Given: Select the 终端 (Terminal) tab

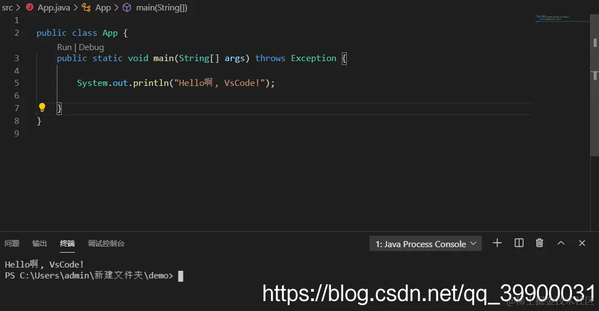Looking at the screenshot, I should pyautogui.click(x=67, y=243).
